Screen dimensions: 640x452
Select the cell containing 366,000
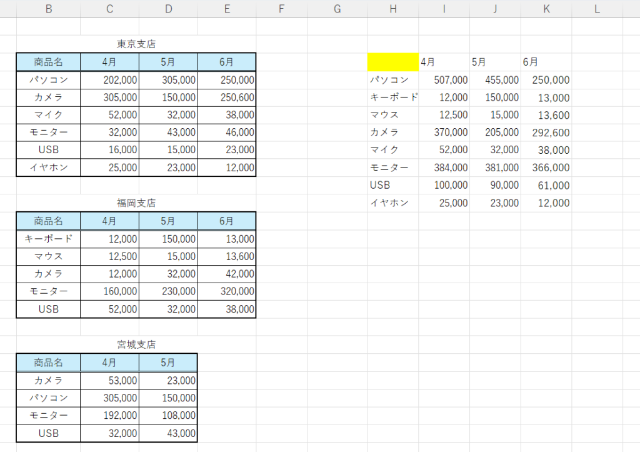point(546,168)
